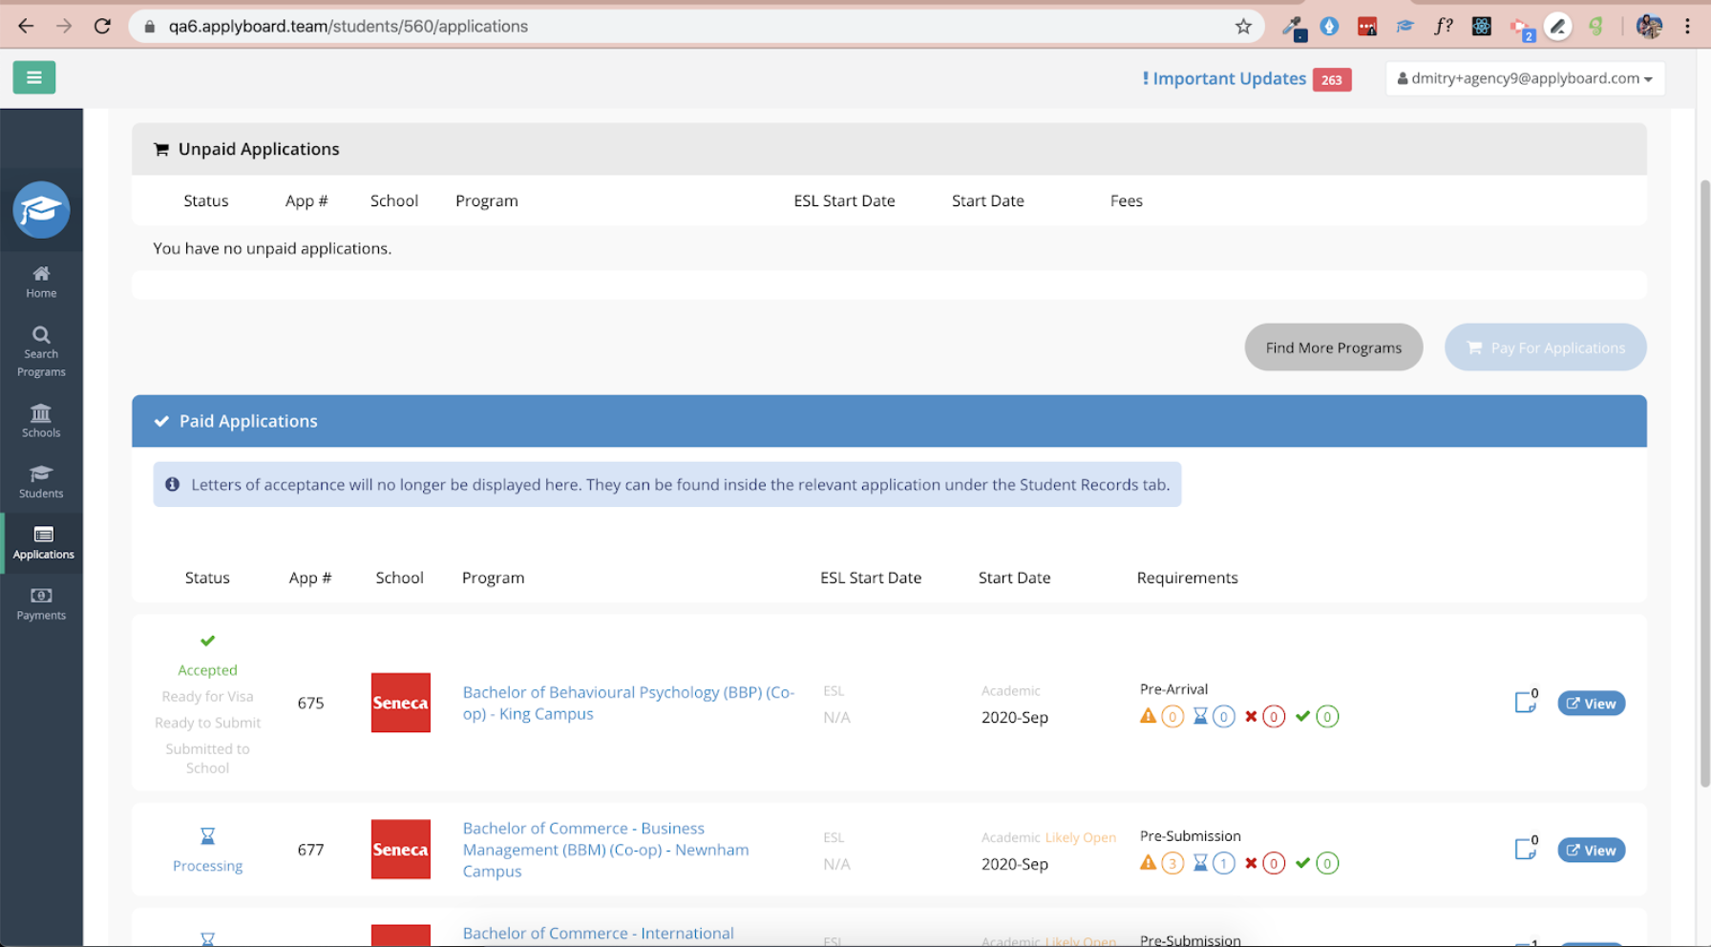Image resolution: width=1711 pixels, height=947 pixels.
Task: Expand the dmitry+agency9 account dropdown
Action: [1525, 78]
